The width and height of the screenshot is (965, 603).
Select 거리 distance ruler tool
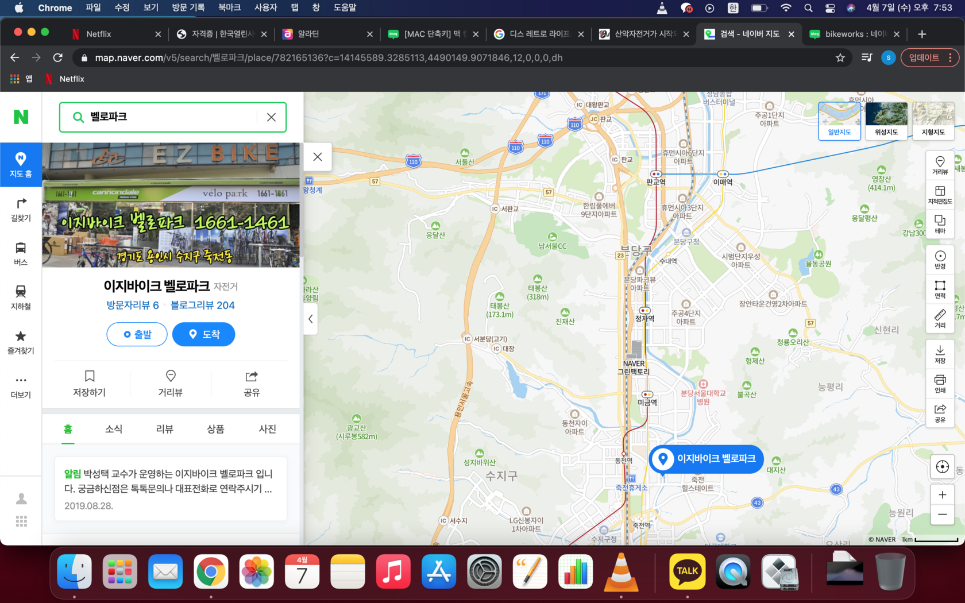pyautogui.click(x=940, y=318)
